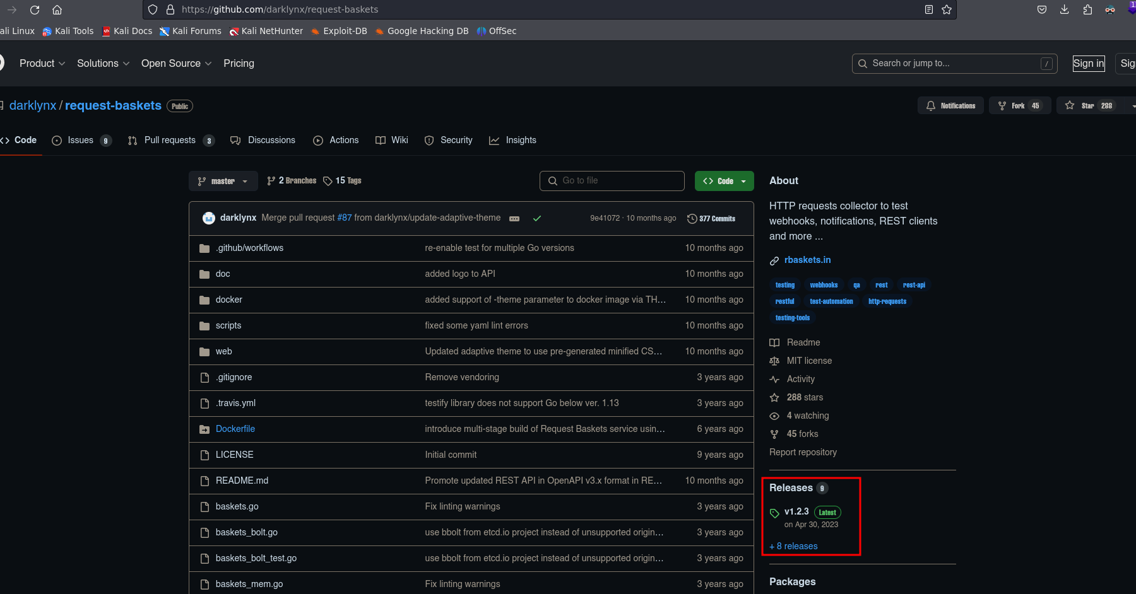Open the browser downloads icon
1136x594 pixels.
tap(1065, 9)
